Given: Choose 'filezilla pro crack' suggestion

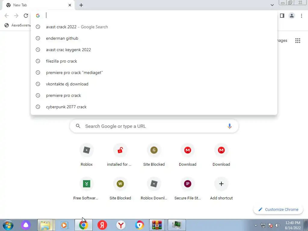Looking at the screenshot, I should point(154,61).
